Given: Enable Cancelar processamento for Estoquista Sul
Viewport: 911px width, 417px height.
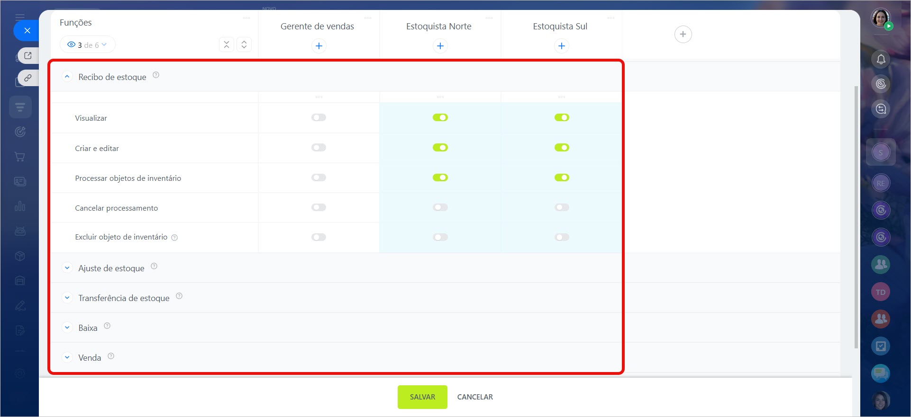Looking at the screenshot, I should click(x=562, y=207).
